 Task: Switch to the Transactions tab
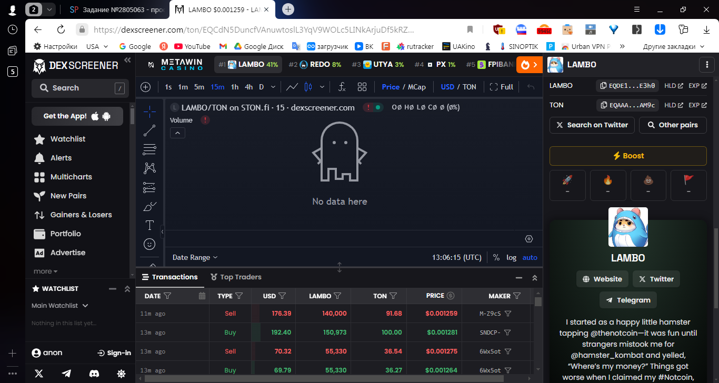pyautogui.click(x=169, y=277)
